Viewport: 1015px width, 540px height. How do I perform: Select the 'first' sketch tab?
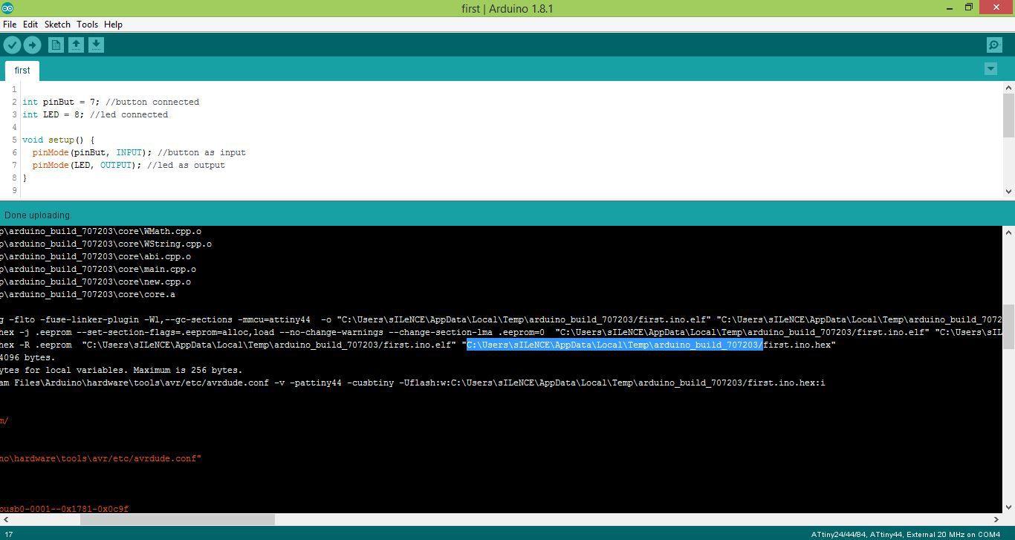(x=22, y=71)
